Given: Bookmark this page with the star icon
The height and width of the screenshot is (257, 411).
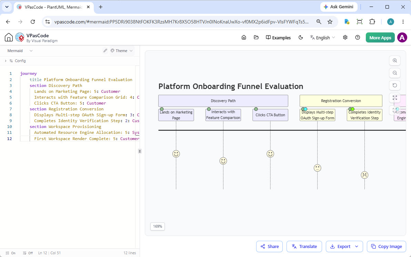Looking at the screenshot, I should click(x=330, y=22).
